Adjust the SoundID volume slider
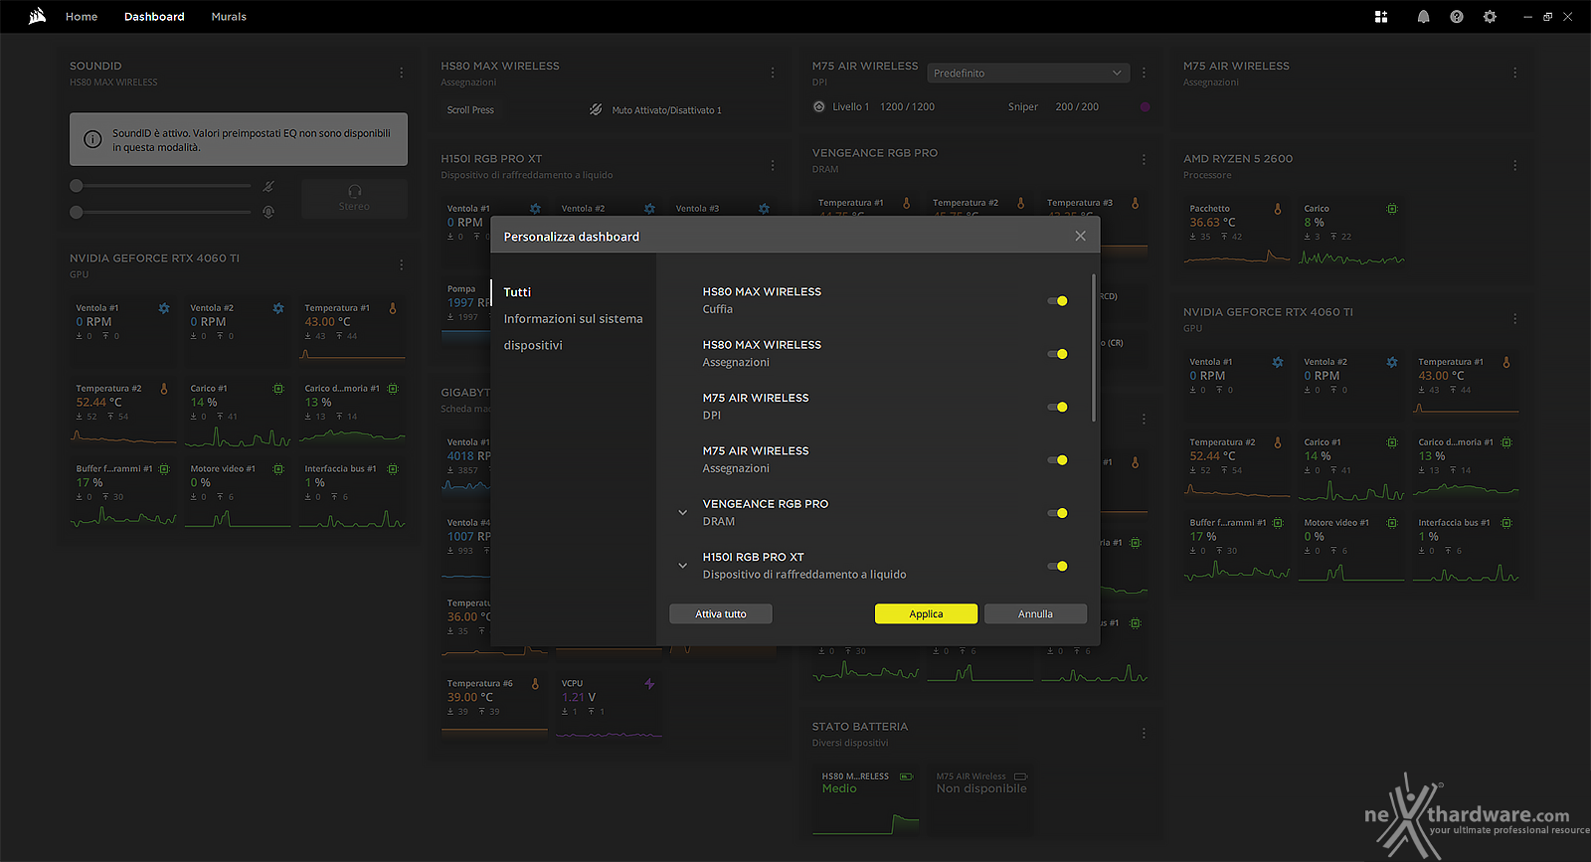This screenshot has height=862, width=1591. point(160,186)
